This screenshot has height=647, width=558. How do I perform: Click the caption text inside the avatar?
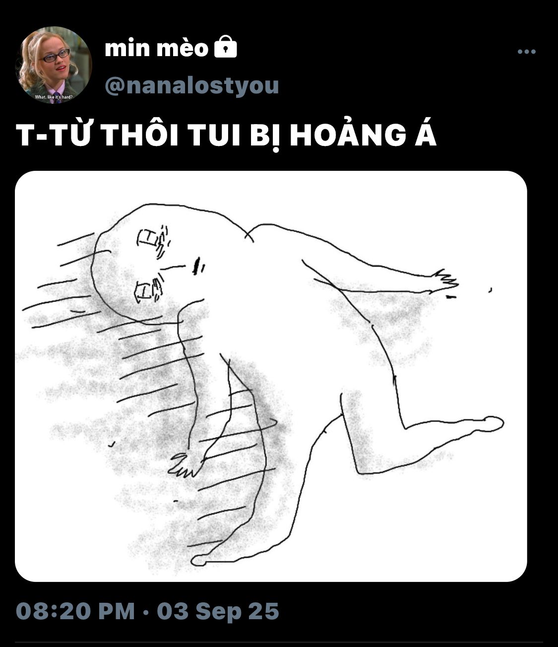pos(54,97)
